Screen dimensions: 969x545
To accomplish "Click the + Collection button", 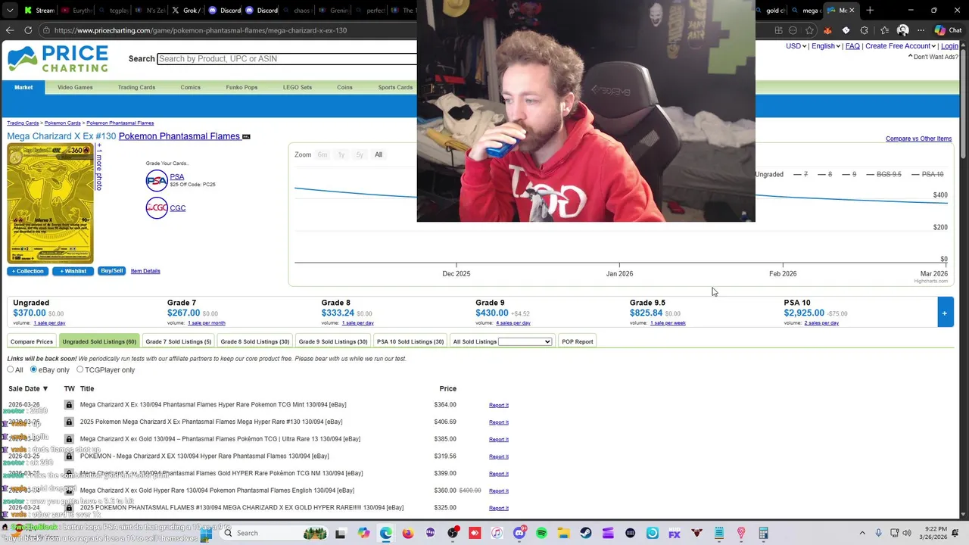I will 28,271.
